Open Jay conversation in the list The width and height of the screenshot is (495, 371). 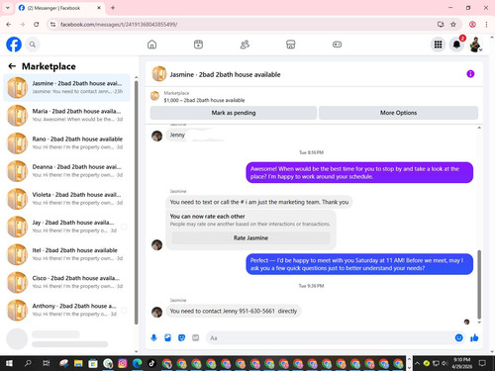(x=66, y=227)
